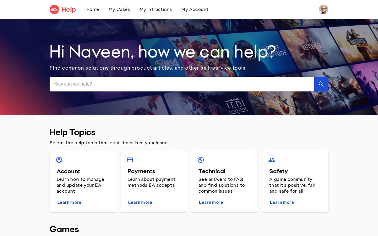
Task: Click 'Select the help topic' instruction text
Action: pos(109,143)
